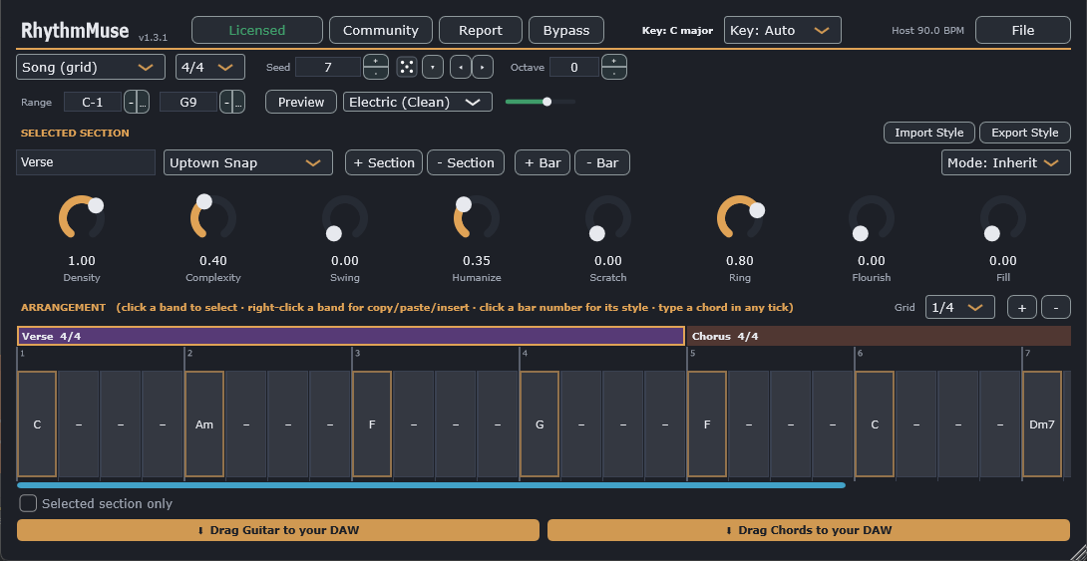Click the Flourish knob

(x=872, y=217)
